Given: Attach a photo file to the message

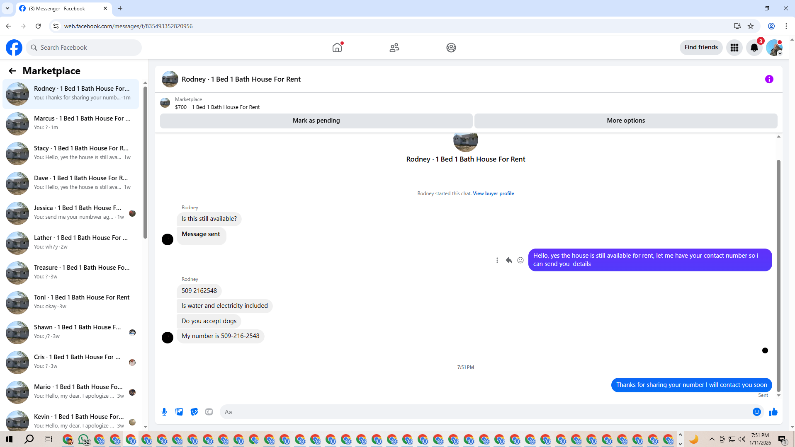Looking at the screenshot, I should click(179, 412).
